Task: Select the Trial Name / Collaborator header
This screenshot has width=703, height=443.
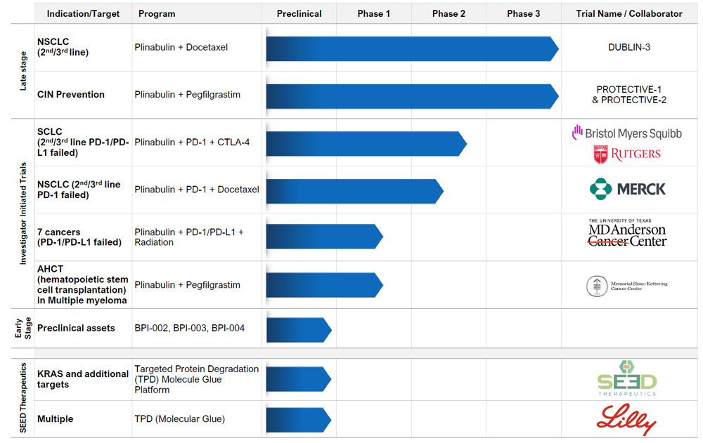Action: (x=629, y=13)
